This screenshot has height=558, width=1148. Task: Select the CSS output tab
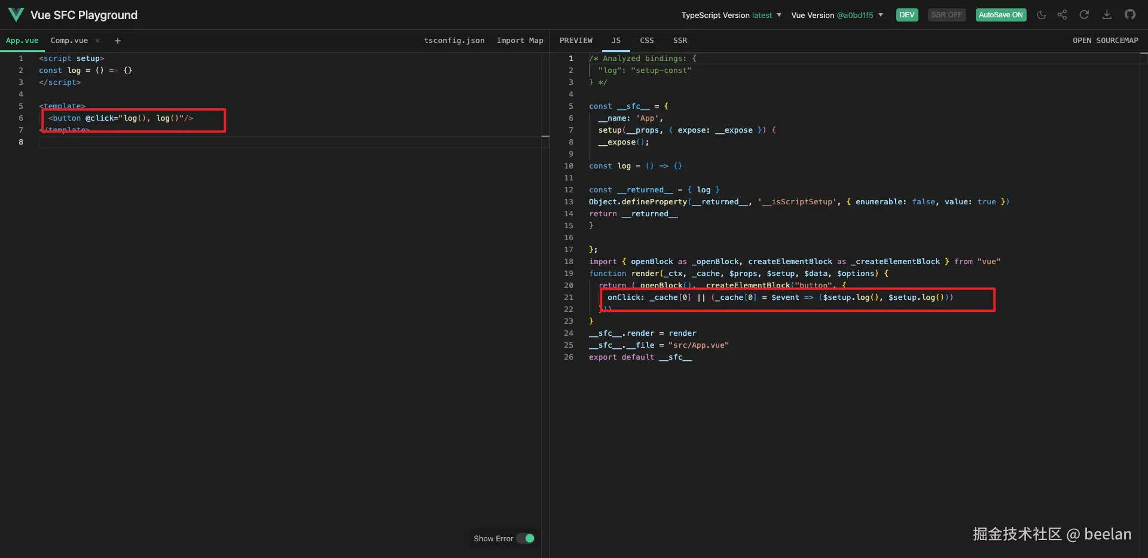pos(646,41)
